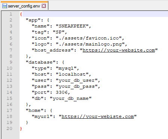Click line number 20 in the gutter

tap(9, 128)
